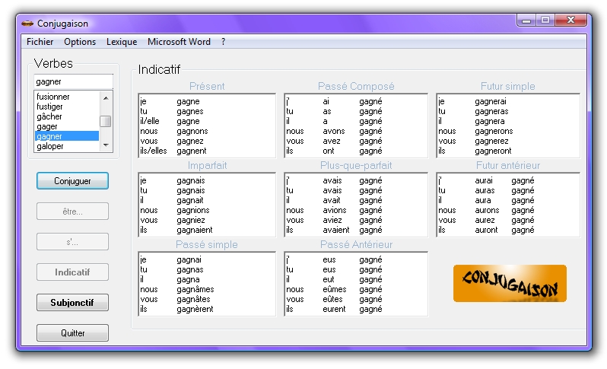Click the Quitter button
The width and height of the screenshot is (607, 369).
(72, 333)
